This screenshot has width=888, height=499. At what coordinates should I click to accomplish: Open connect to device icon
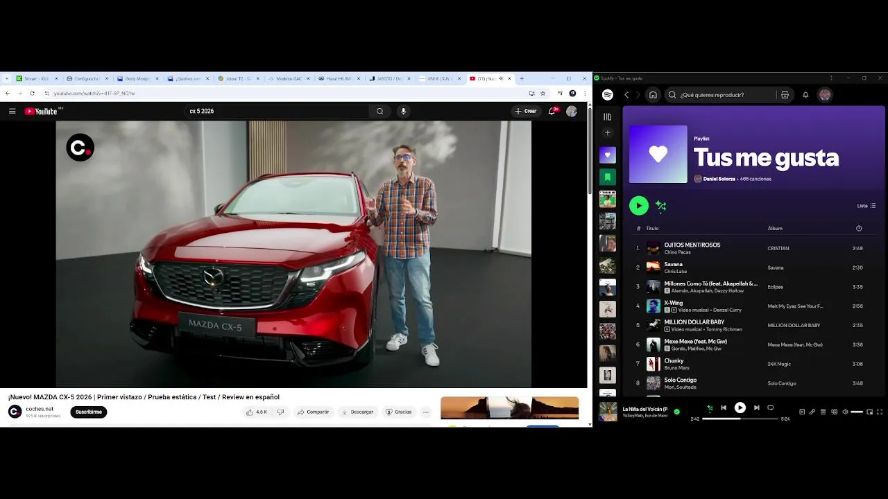click(x=835, y=412)
